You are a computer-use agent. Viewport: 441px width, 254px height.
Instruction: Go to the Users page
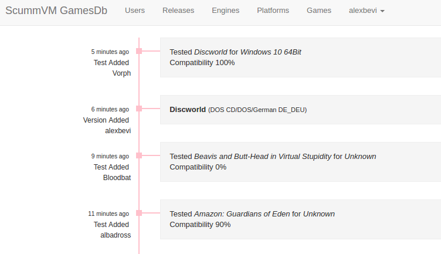pyautogui.click(x=135, y=11)
